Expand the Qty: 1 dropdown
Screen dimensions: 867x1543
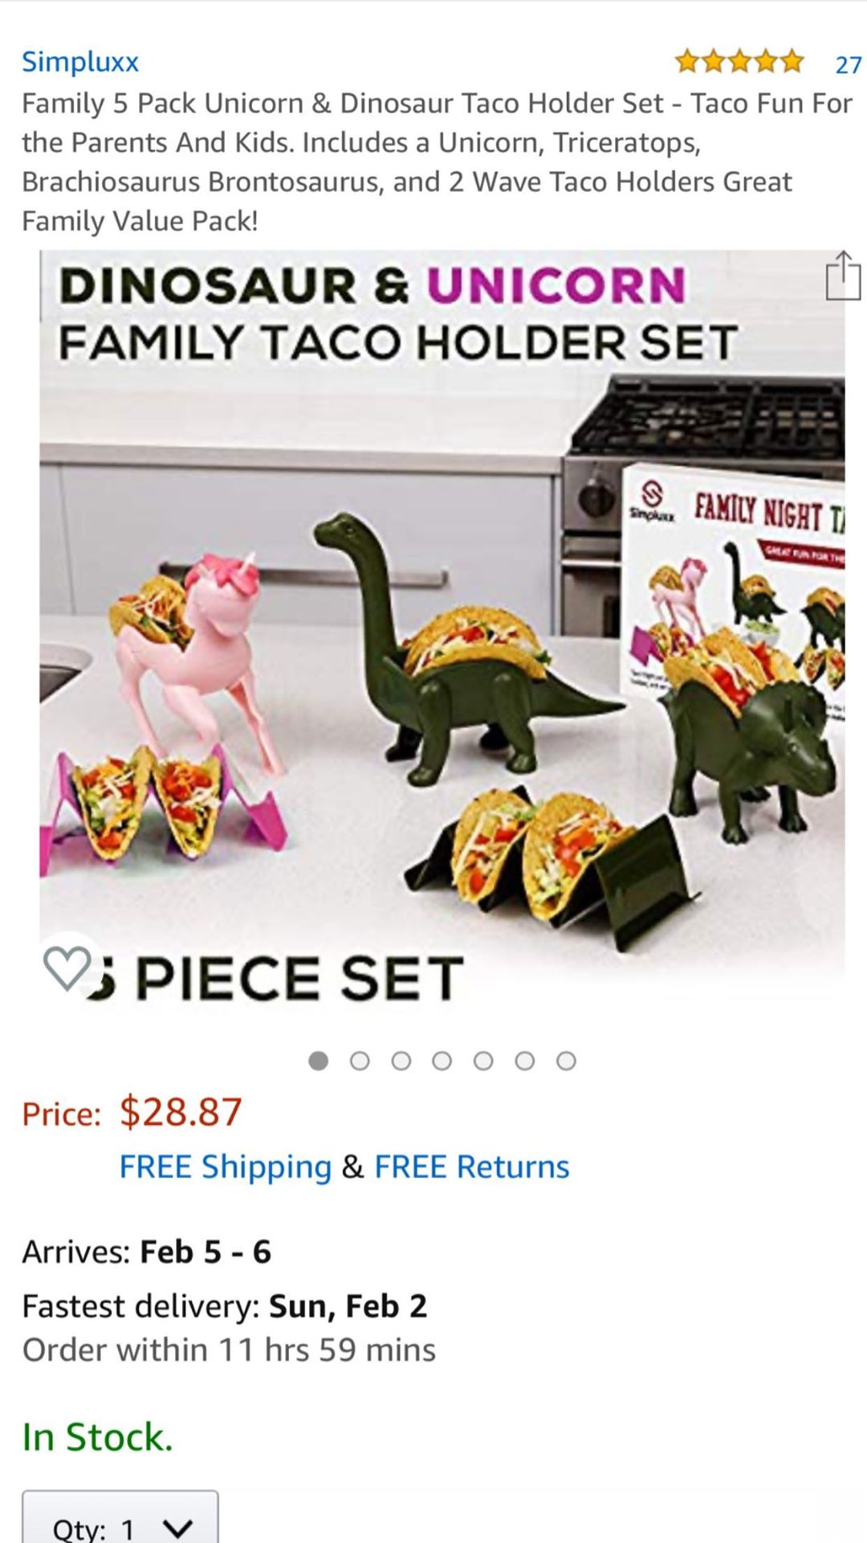point(120,1517)
